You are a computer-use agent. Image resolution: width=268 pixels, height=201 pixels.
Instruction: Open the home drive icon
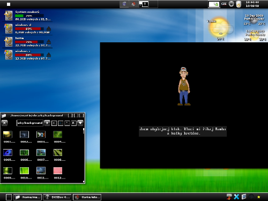(9, 41)
